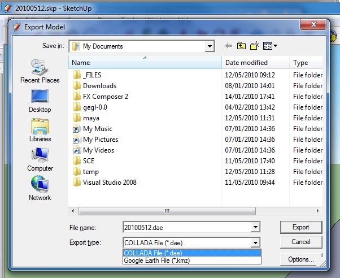The height and width of the screenshot is (278, 340).
Task: Click the Cancel button
Action: tap(300, 242)
